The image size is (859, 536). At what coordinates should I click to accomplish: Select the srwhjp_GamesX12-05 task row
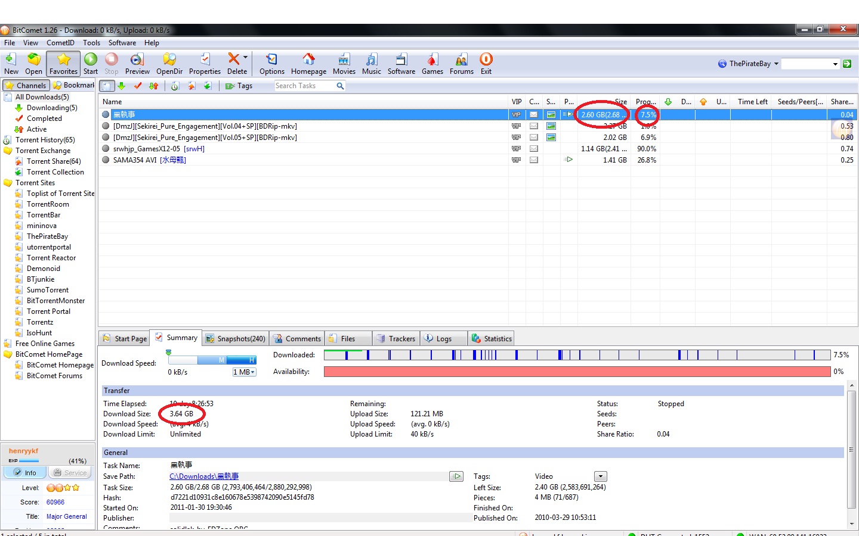pyautogui.click(x=477, y=149)
